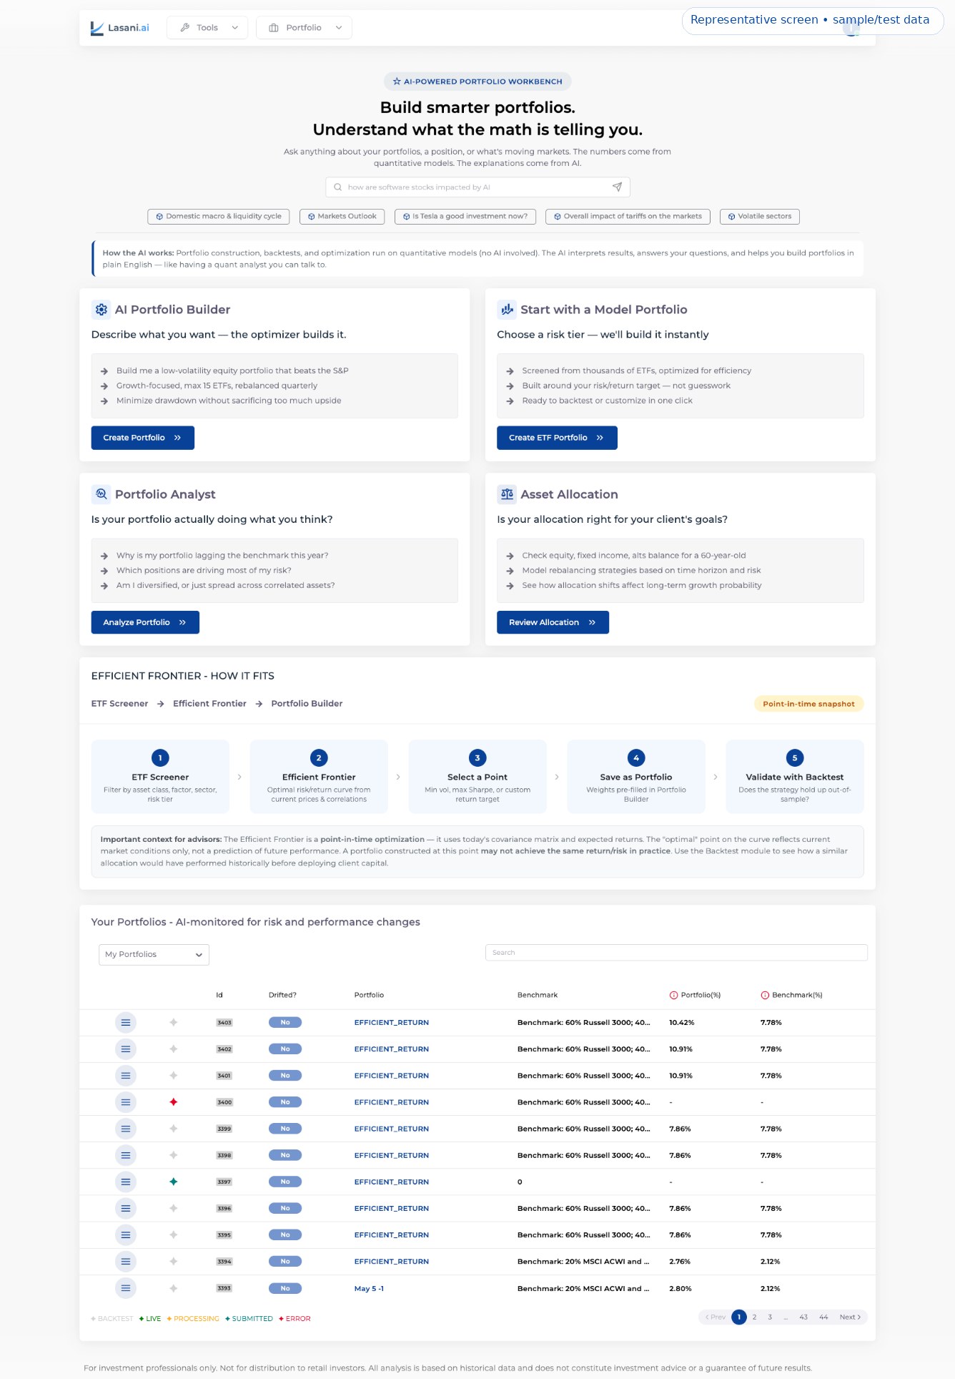The height and width of the screenshot is (1379, 955).
Task: Select step 5 Validate with Backtest card
Action: (x=795, y=777)
